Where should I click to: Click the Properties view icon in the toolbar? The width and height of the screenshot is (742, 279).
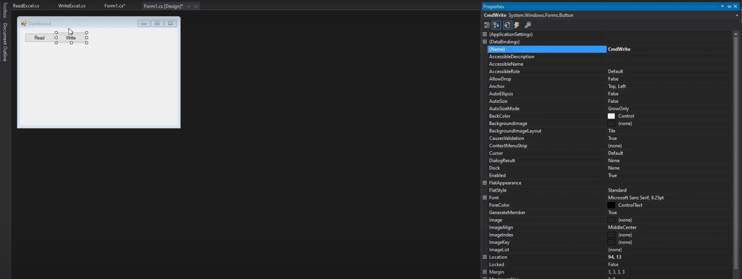pyautogui.click(x=507, y=25)
